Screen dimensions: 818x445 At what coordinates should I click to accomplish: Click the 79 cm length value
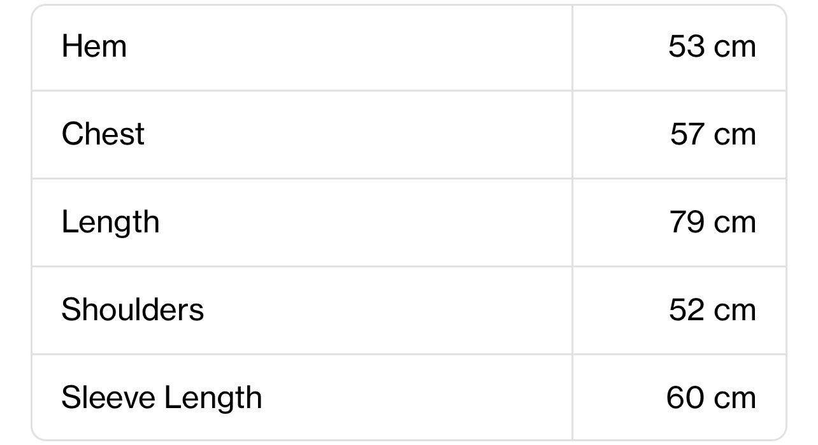[x=713, y=222]
